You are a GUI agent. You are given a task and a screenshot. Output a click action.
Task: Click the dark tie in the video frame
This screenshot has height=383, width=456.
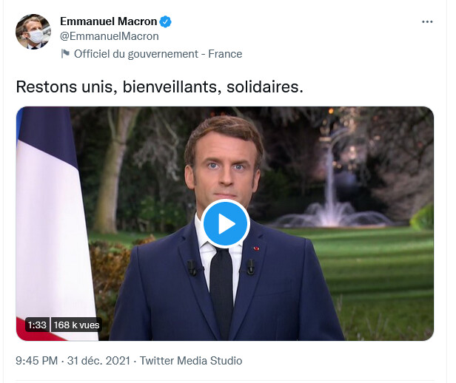(221, 288)
